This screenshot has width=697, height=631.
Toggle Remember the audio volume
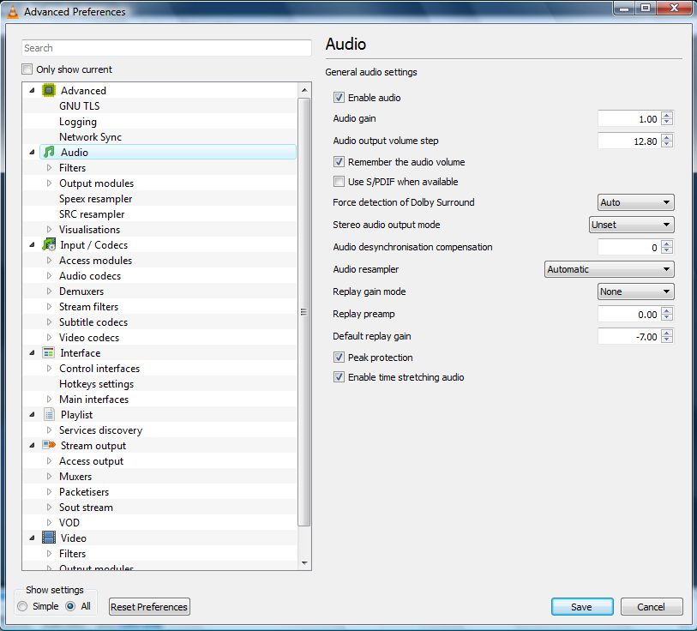[339, 162]
